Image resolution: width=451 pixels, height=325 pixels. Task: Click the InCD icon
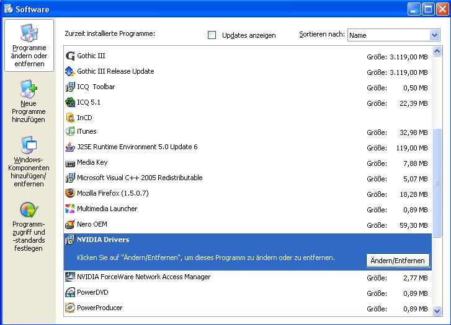(x=70, y=118)
